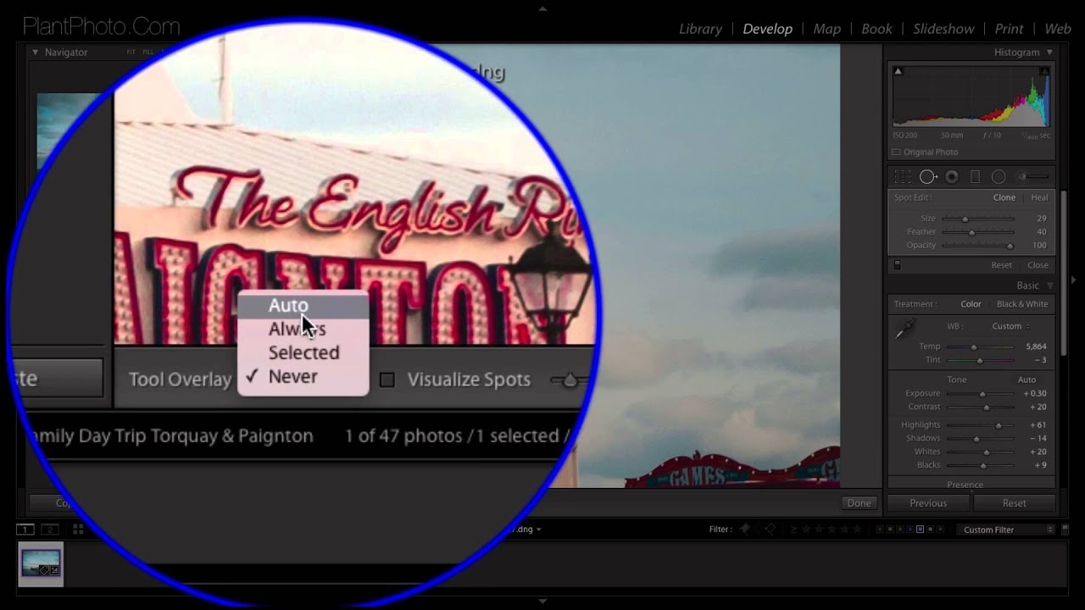This screenshot has height=610, width=1085.
Task: Click main window display button 1
Action: point(25,530)
